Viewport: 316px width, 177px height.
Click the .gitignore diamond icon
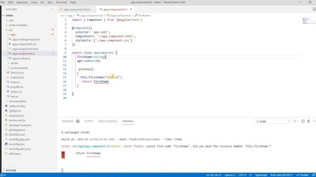click(x=6, y=111)
